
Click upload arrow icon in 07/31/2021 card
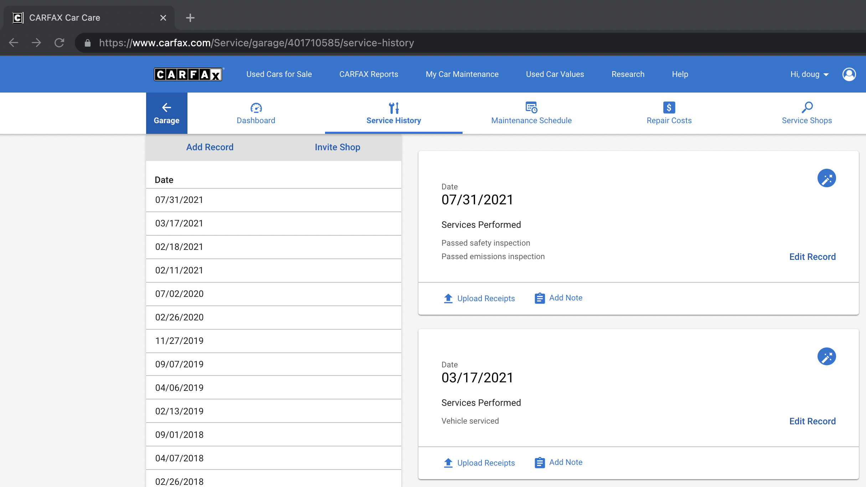click(x=448, y=298)
